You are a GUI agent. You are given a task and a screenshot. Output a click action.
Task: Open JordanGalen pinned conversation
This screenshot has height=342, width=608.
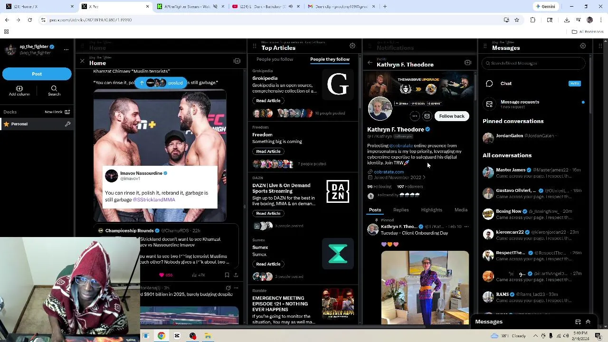(x=534, y=137)
